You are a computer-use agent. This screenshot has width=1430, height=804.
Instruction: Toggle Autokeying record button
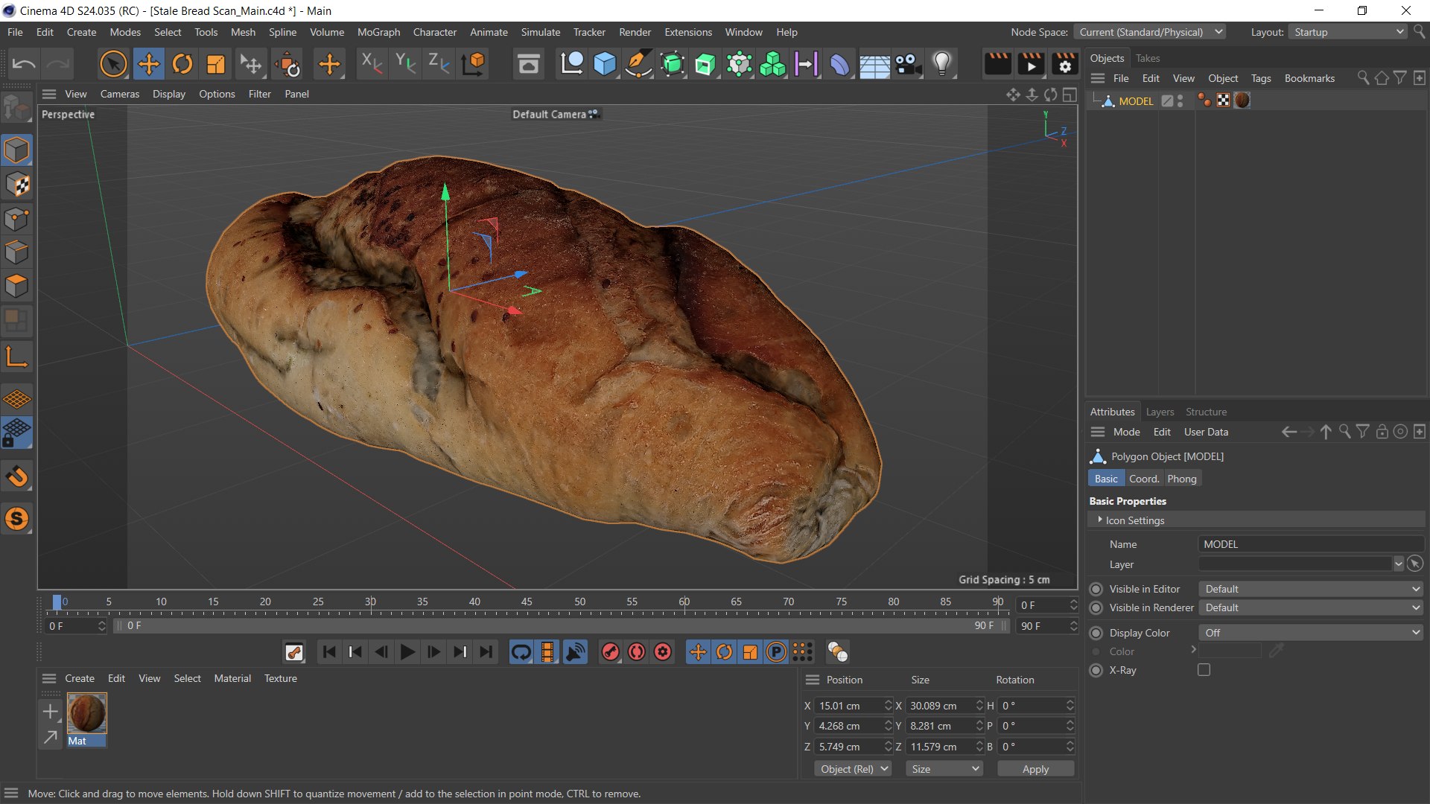click(x=637, y=652)
